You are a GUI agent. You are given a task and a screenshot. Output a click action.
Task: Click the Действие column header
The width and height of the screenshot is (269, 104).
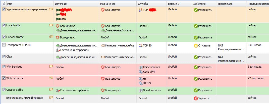[199, 4]
